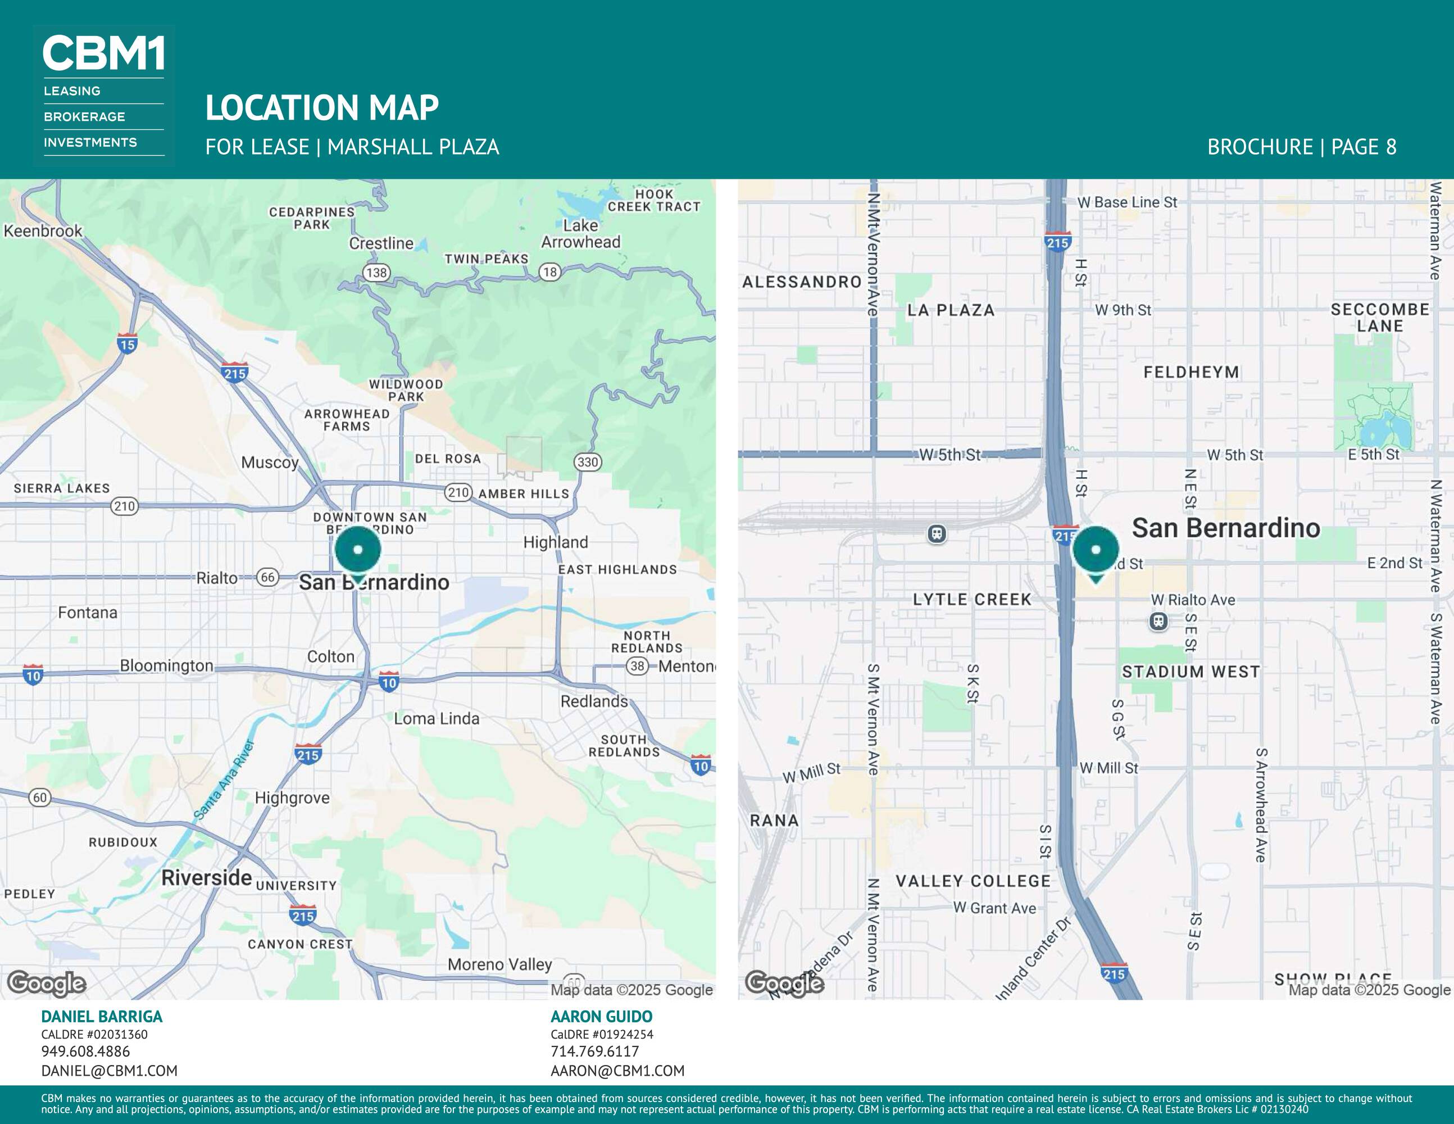Select the Daniel Barriga name heading
Screen dimensions: 1454x1124
[x=102, y=1017]
